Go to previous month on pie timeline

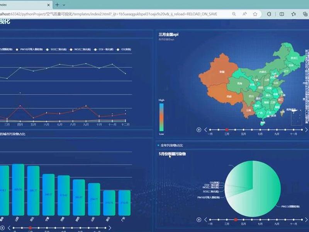pyautogui.click(x=205, y=220)
